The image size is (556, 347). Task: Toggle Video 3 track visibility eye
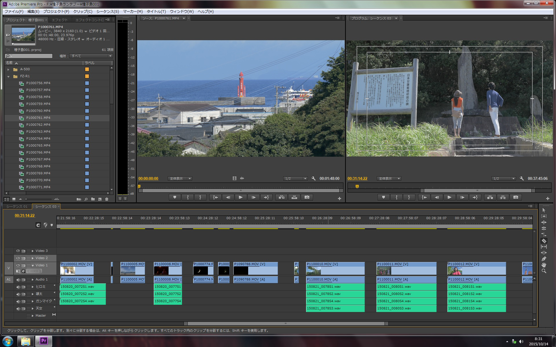tap(18, 251)
